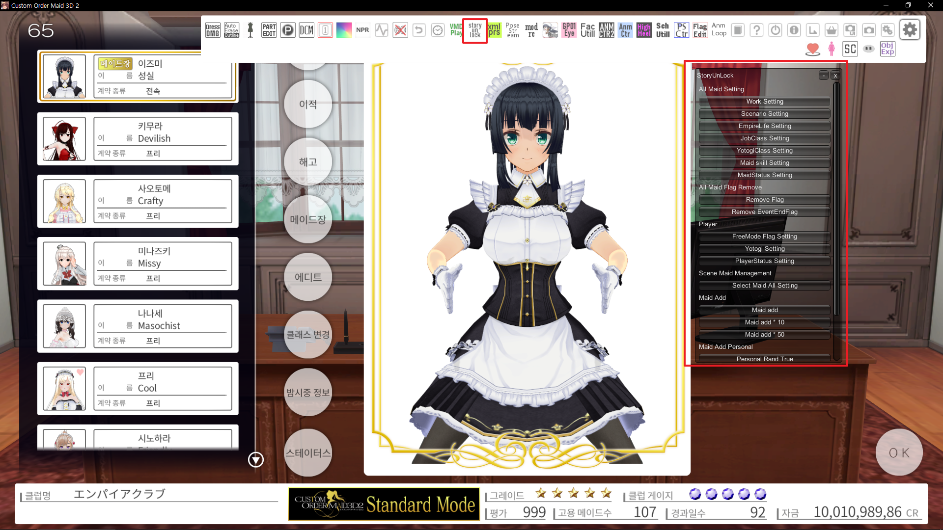The image size is (943, 530).
Task: Open the PART EDIT plugin
Action: [269, 30]
